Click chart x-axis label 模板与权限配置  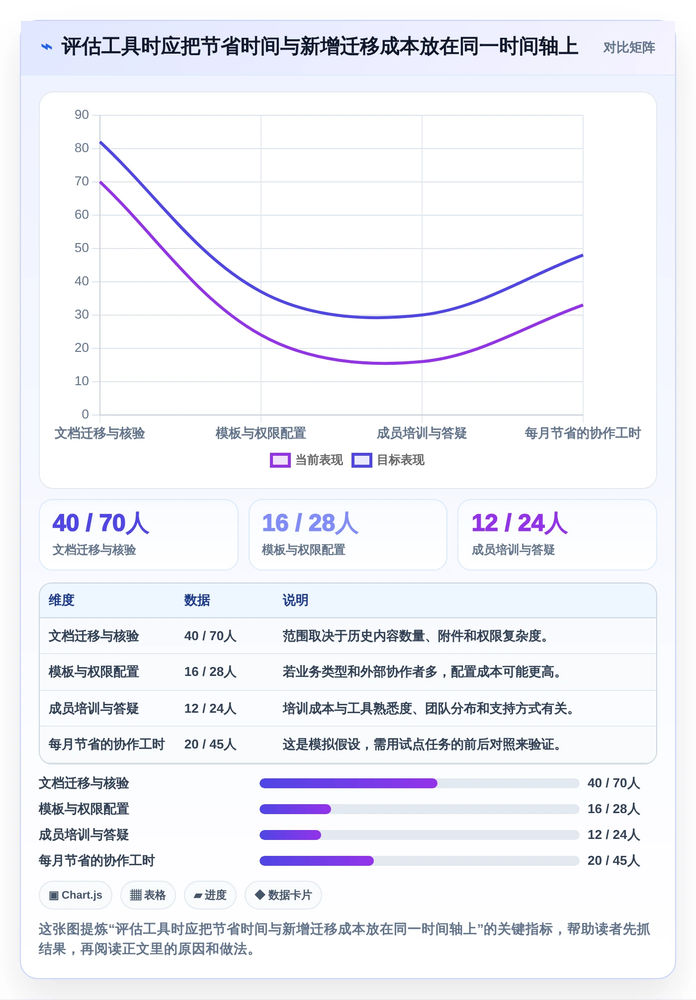pyautogui.click(x=261, y=433)
